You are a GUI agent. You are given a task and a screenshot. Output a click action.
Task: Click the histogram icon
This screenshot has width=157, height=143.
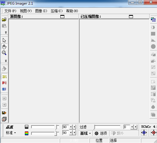tap(153, 40)
